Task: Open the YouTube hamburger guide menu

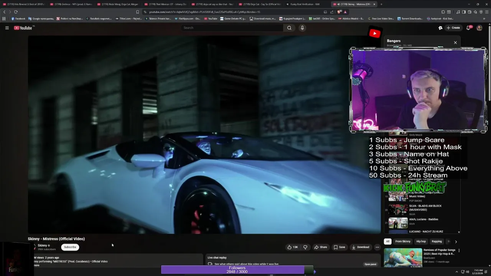Action: coord(7,28)
